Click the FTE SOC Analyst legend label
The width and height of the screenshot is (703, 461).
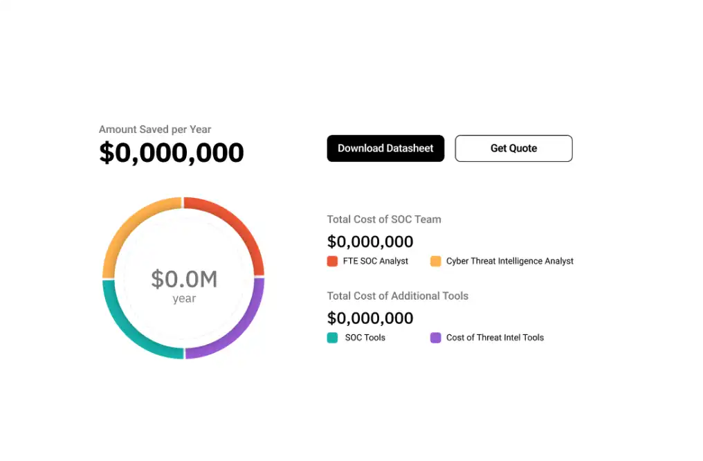pos(375,261)
